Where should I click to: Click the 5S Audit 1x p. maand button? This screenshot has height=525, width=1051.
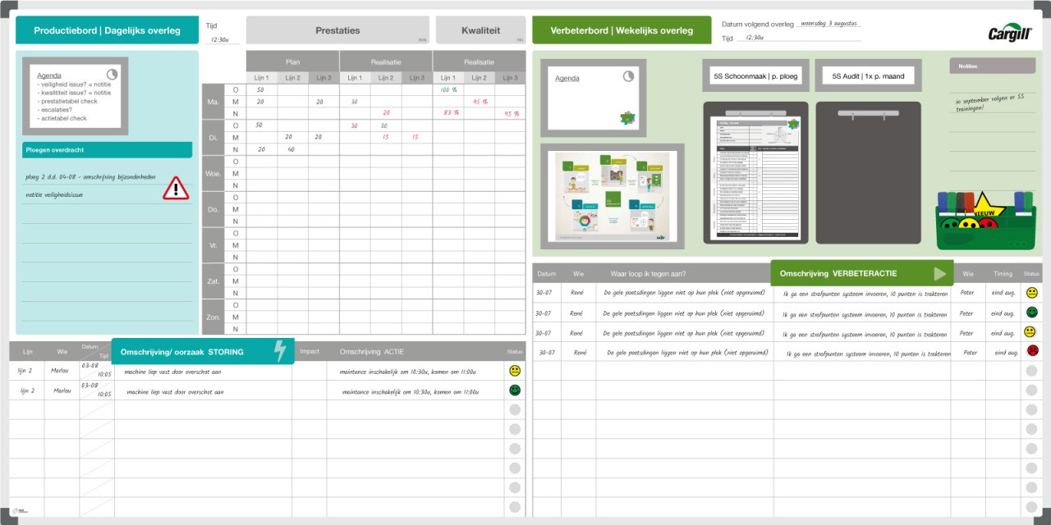tap(867, 75)
